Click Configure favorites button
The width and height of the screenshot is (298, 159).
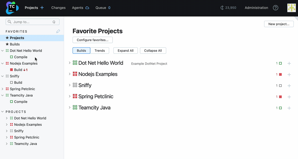tap(93, 40)
